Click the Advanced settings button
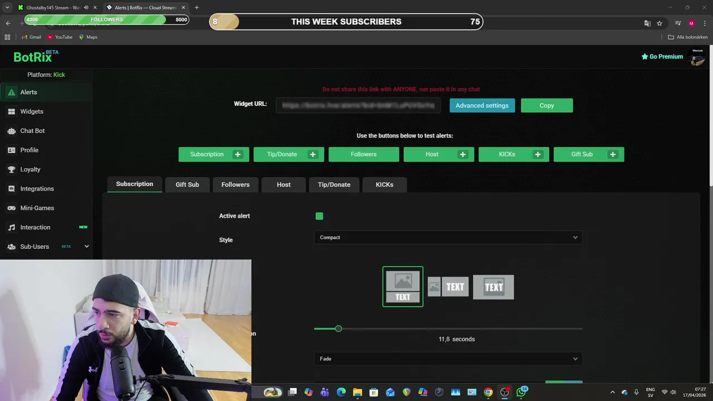This screenshot has width=713, height=401. point(482,106)
